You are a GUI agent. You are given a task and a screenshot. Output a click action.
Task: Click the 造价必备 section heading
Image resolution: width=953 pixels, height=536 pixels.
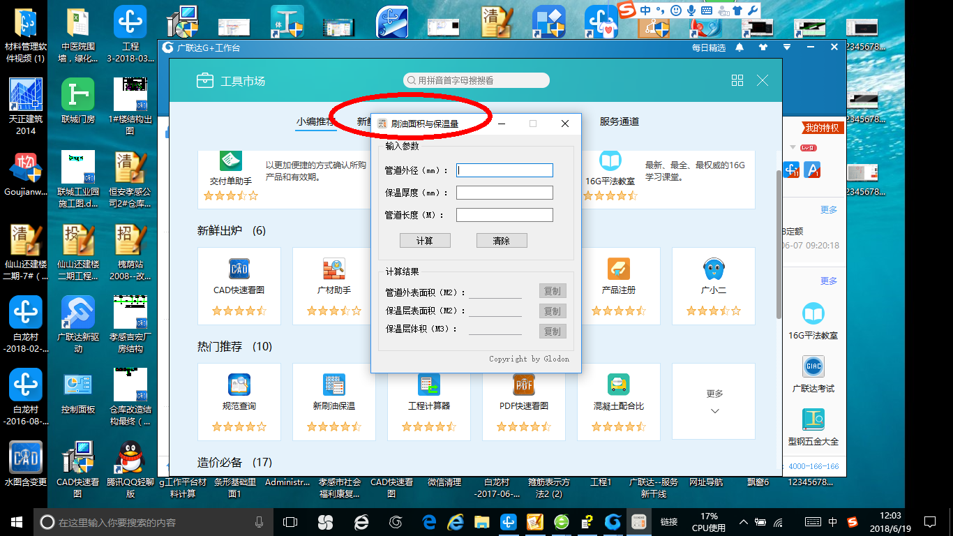[220, 462]
